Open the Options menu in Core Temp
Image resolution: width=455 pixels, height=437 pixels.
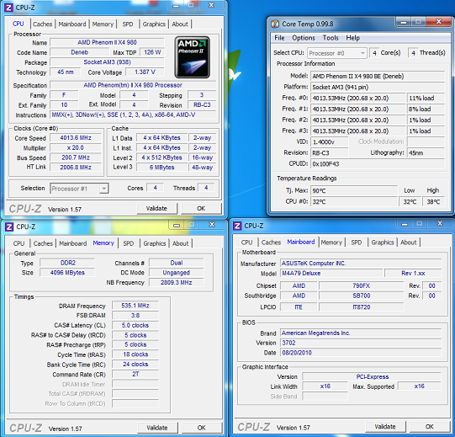click(304, 38)
